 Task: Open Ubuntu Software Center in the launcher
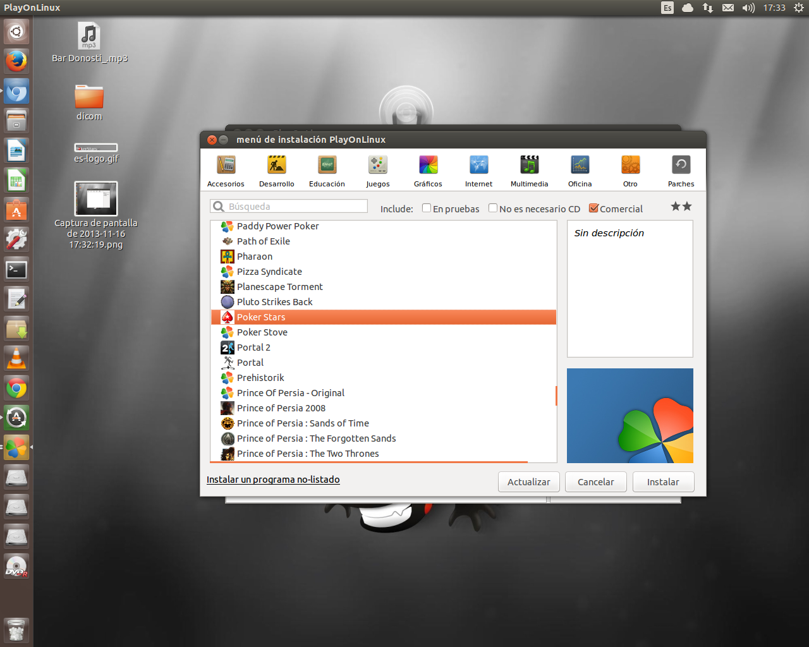[16, 210]
